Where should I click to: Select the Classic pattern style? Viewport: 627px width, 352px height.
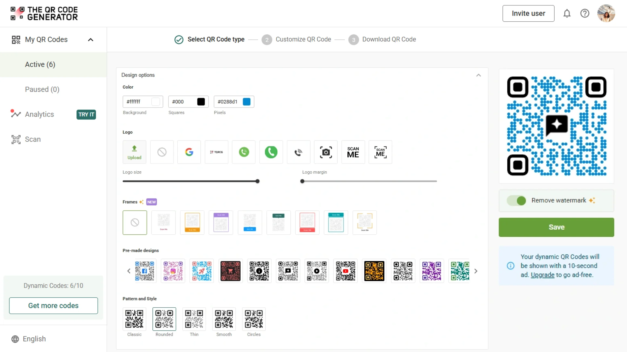tap(134, 319)
